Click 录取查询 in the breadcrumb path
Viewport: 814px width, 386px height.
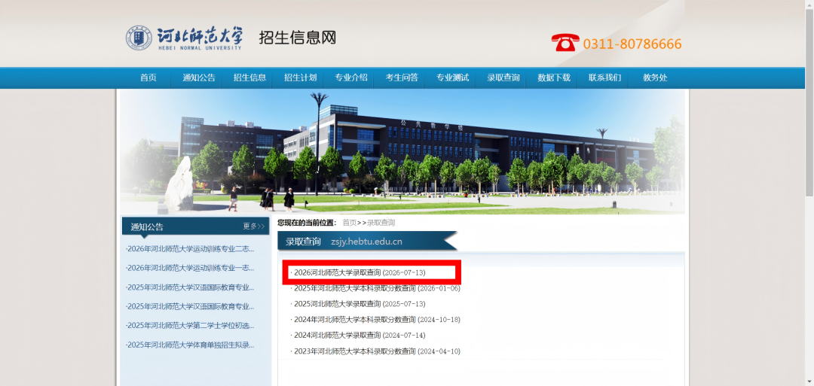click(381, 223)
